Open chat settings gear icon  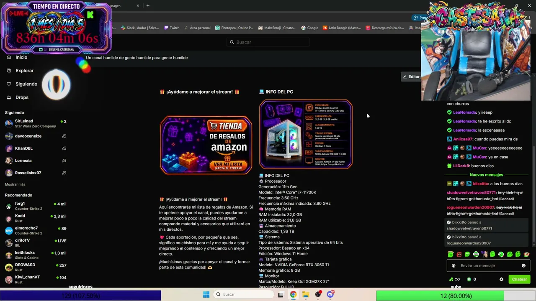tap(501, 279)
